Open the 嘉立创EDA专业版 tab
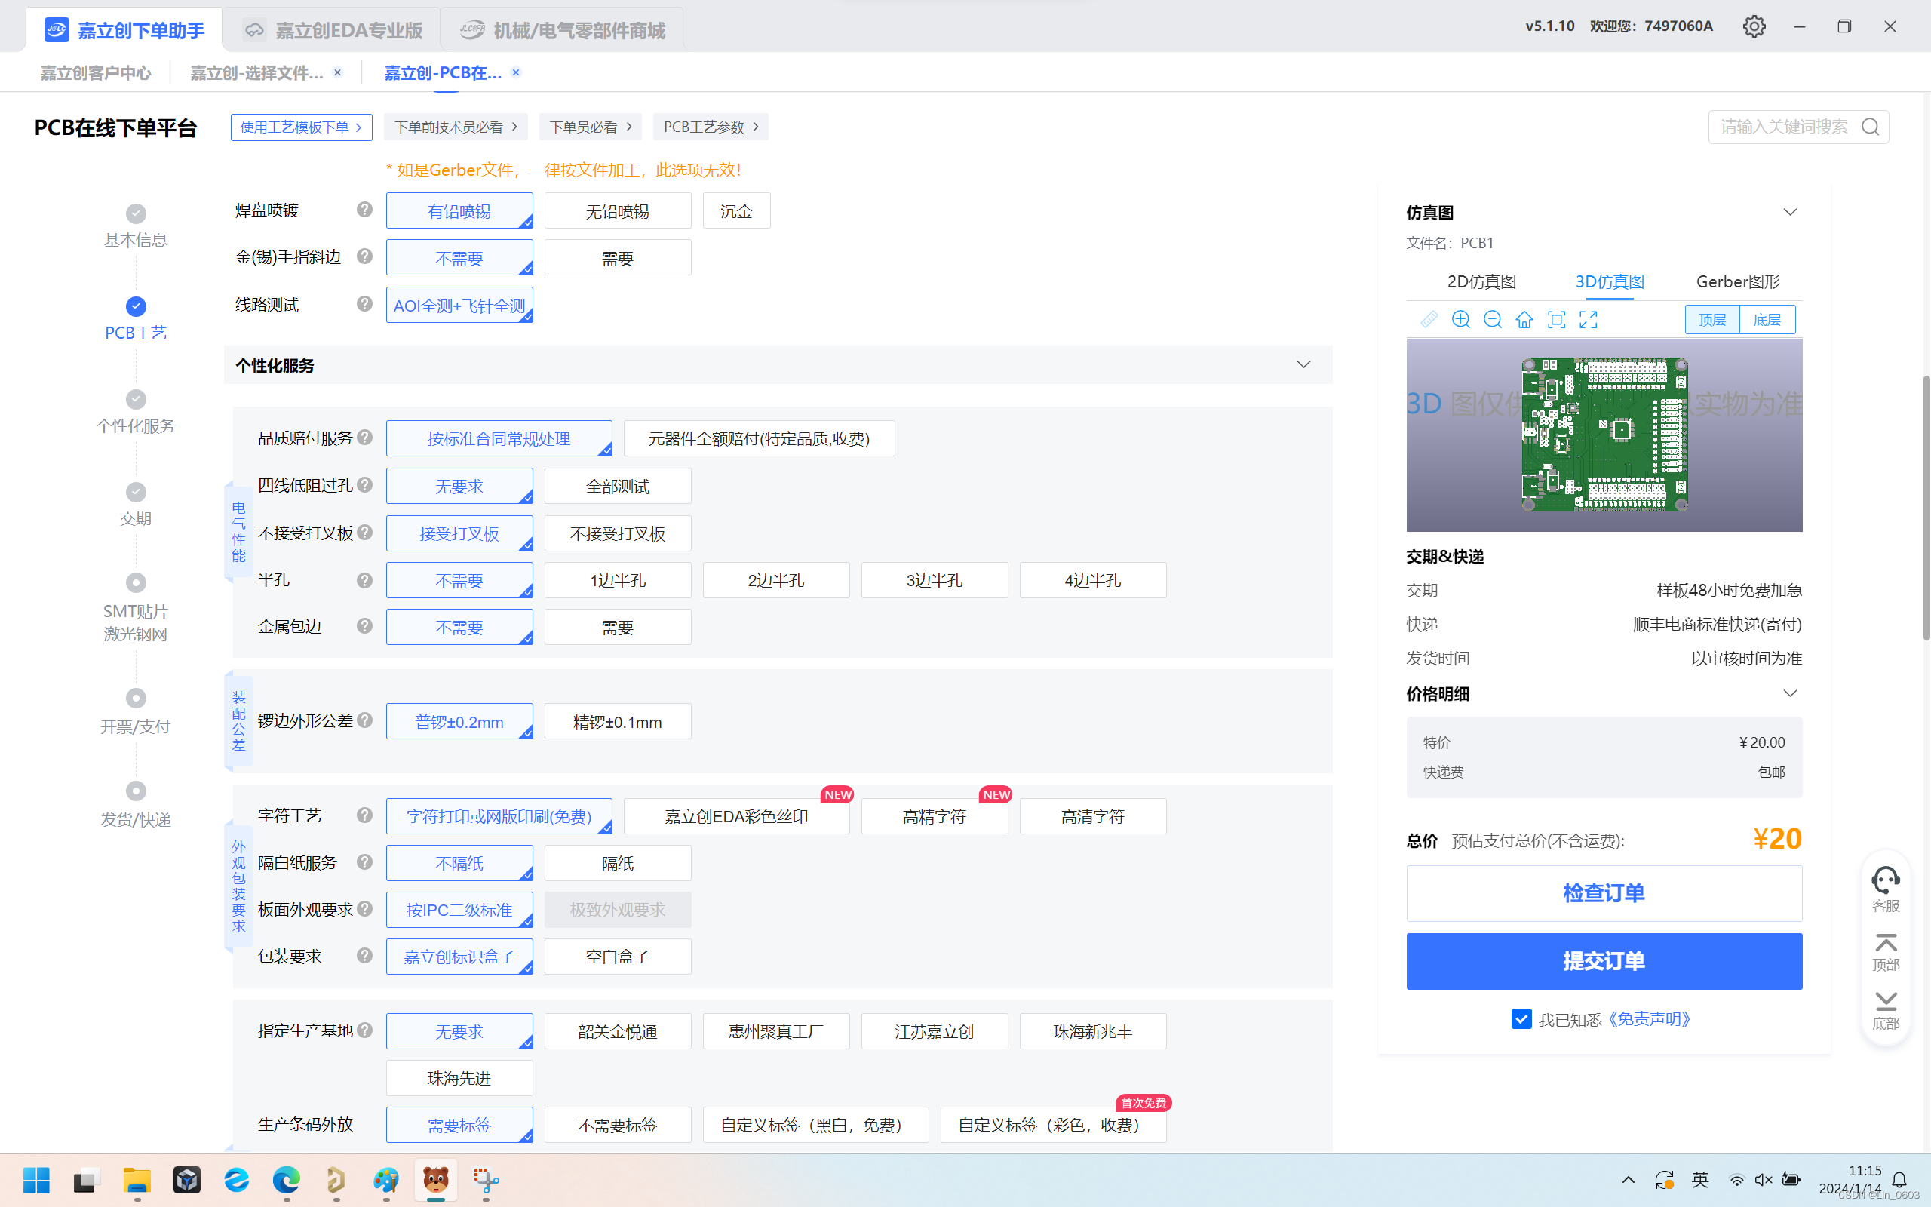The height and width of the screenshot is (1207, 1931). click(333, 30)
